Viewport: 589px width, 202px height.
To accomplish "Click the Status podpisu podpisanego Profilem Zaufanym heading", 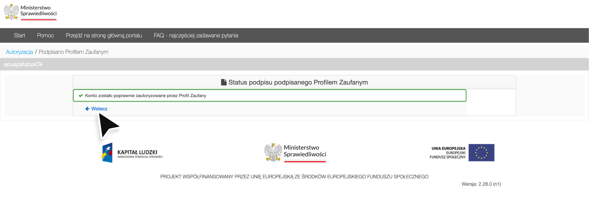I will coord(298,82).
